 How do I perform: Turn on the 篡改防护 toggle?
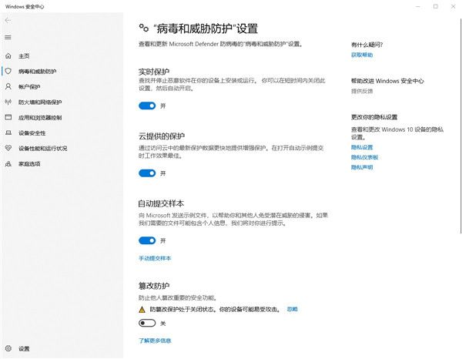[147, 324]
